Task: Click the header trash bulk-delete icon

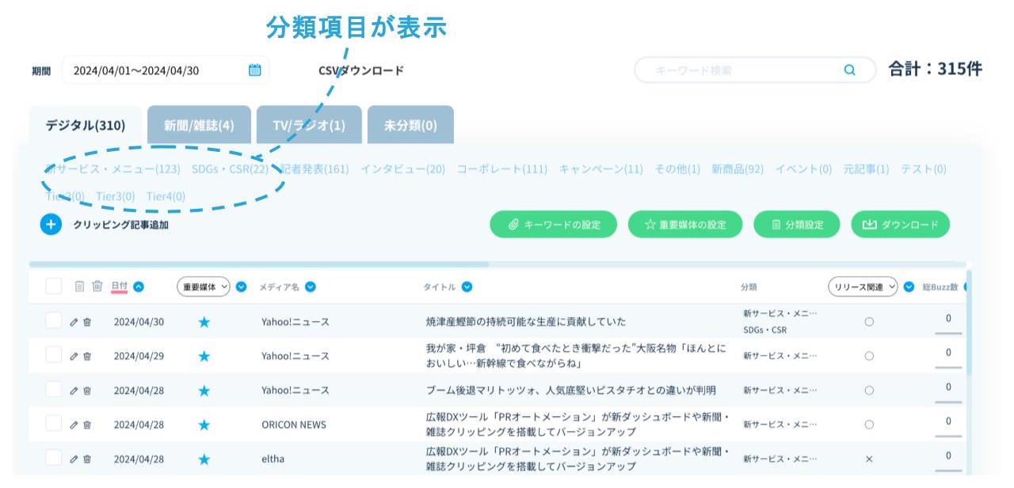Action: point(97,286)
